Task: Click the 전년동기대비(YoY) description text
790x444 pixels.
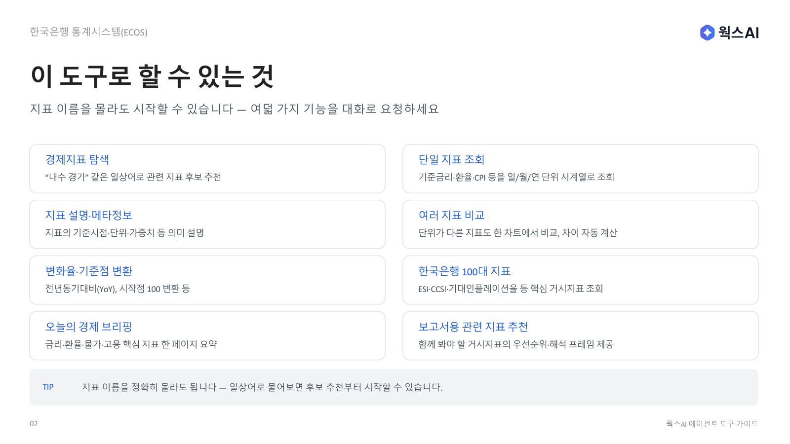Action: 118,289
